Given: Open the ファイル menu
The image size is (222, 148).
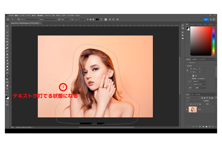Looking at the screenshot, I should tap(11, 16).
